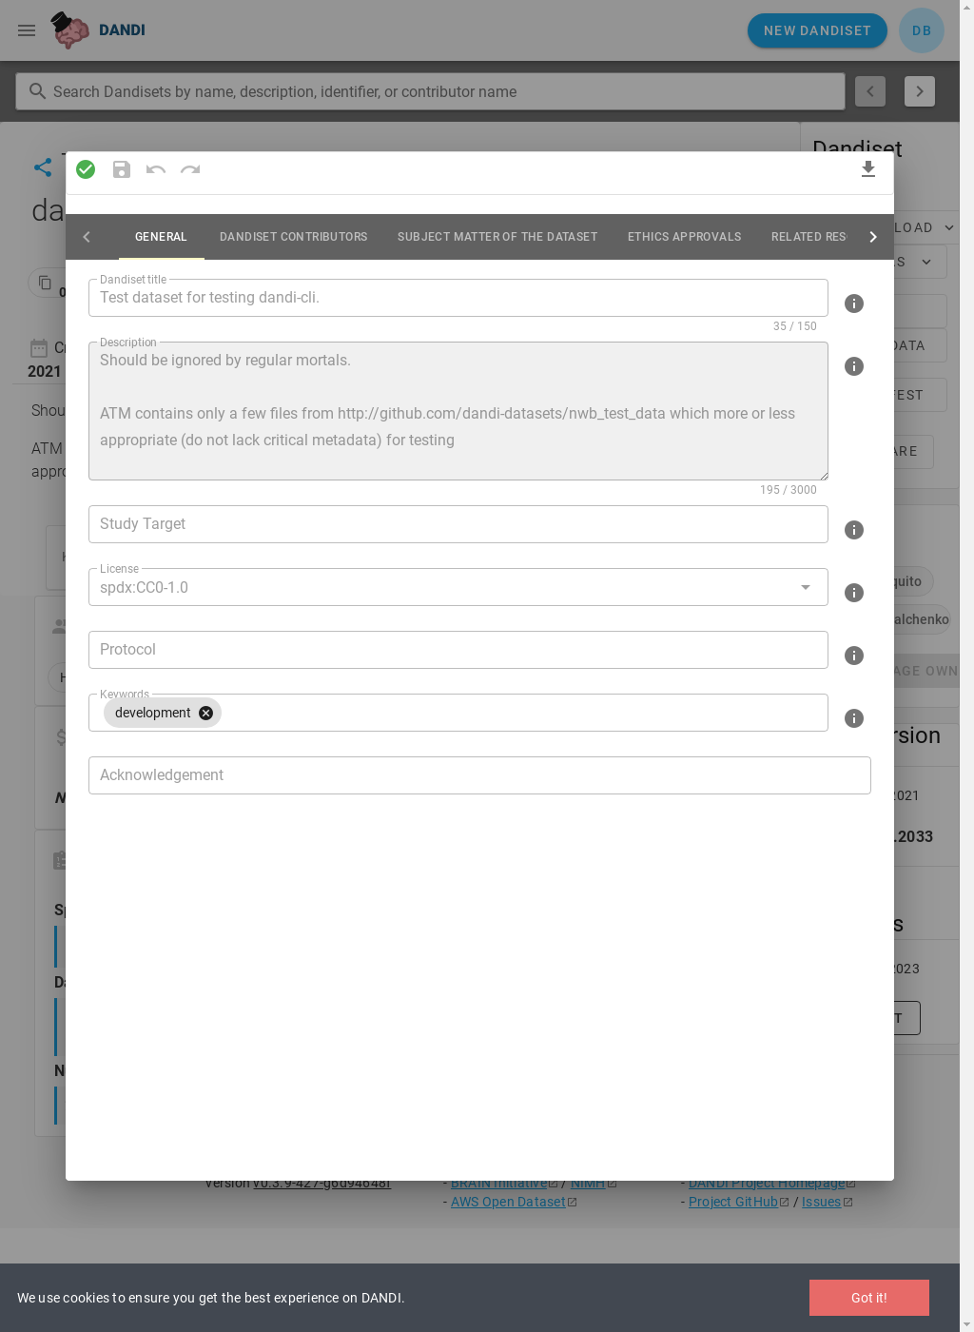Screen dimensions: 974x1332
Task: Click the DANDI brain logo
Action: 70,30
